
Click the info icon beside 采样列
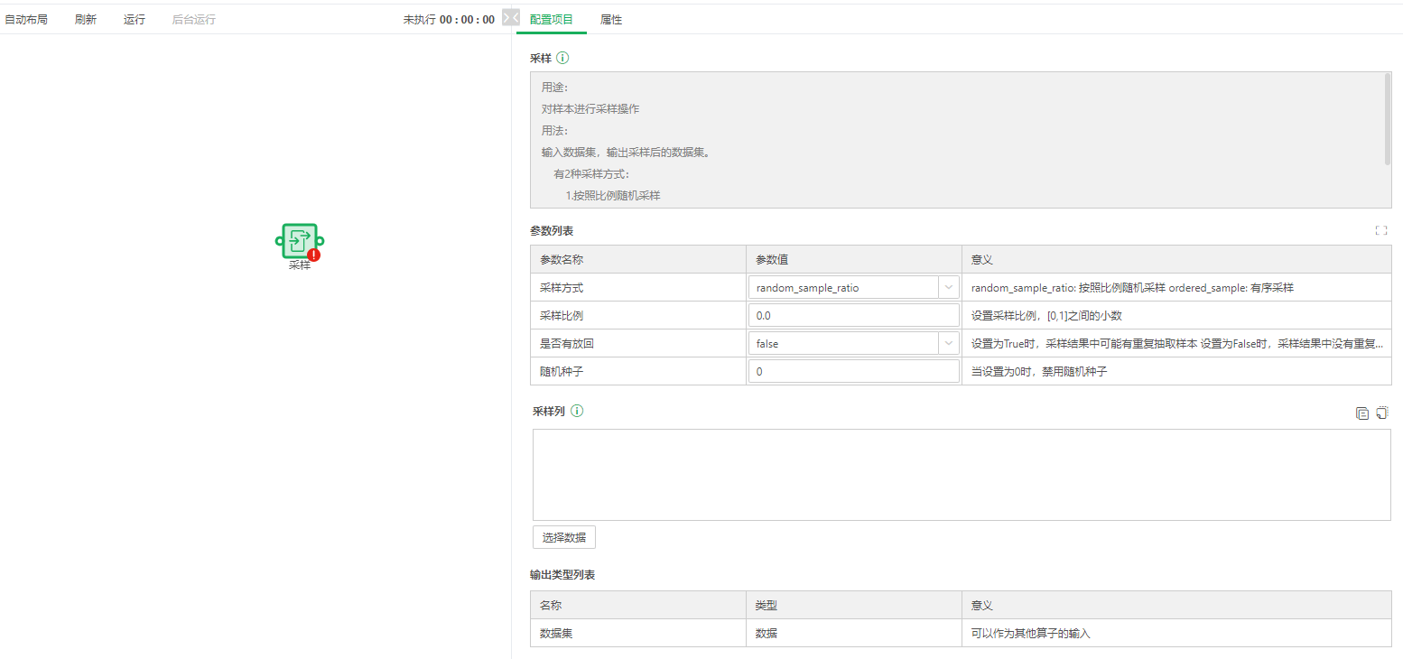[x=577, y=411]
